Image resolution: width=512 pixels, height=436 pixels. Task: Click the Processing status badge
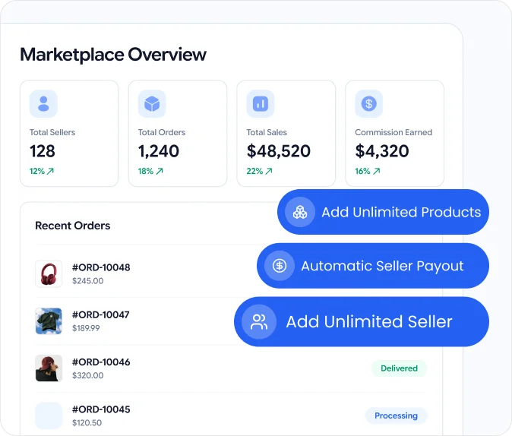(x=396, y=415)
